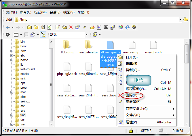Click the Find Files binoculars icon
This screenshot has height=136, width=192.
(x=134, y=27)
